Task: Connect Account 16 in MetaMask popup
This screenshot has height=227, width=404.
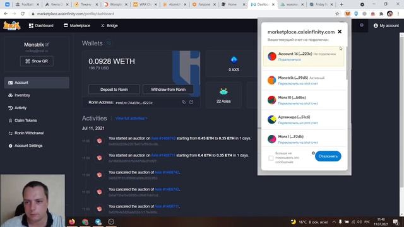Action: [289, 59]
